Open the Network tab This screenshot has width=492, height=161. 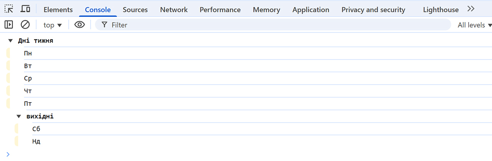click(174, 10)
